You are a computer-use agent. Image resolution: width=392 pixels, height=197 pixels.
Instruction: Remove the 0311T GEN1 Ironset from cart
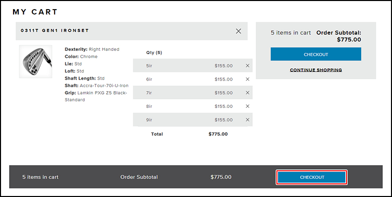(239, 31)
